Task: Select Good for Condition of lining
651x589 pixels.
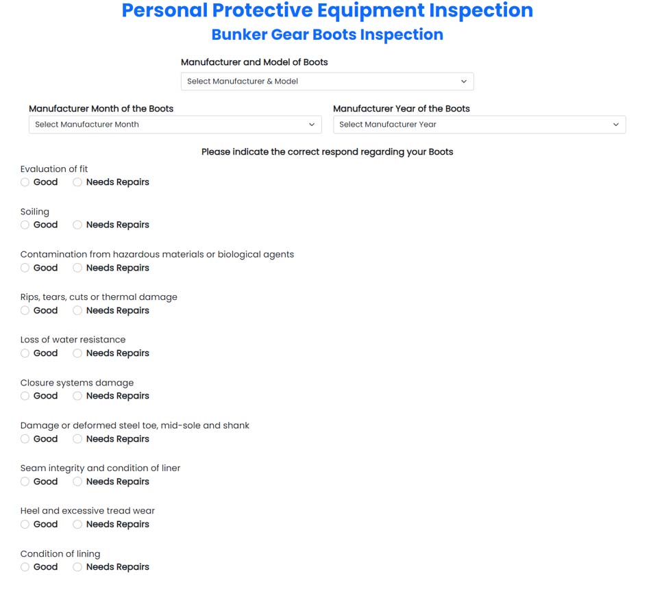Action: [25, 566]
